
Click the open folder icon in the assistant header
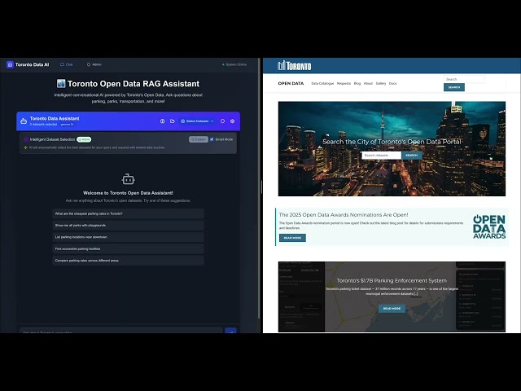(173, 121)
